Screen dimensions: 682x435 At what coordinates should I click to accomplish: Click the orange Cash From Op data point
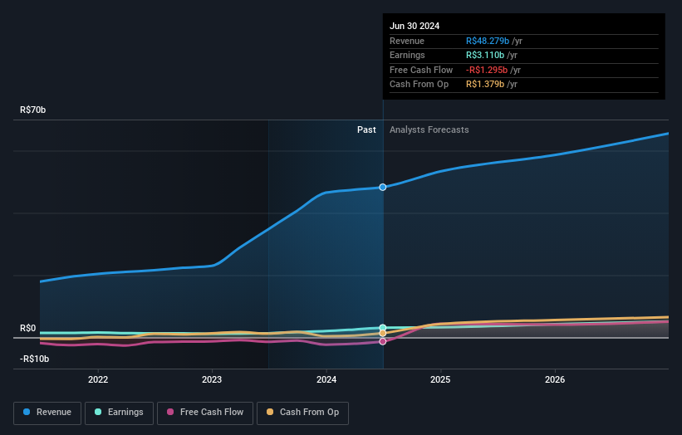click(x=382, y=334)
